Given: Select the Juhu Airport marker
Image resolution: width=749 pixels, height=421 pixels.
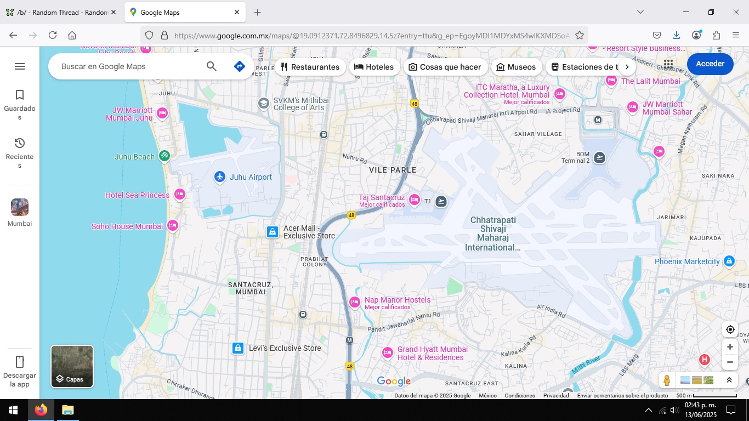Looking at the screenshot, I should [x=220, y=177].
